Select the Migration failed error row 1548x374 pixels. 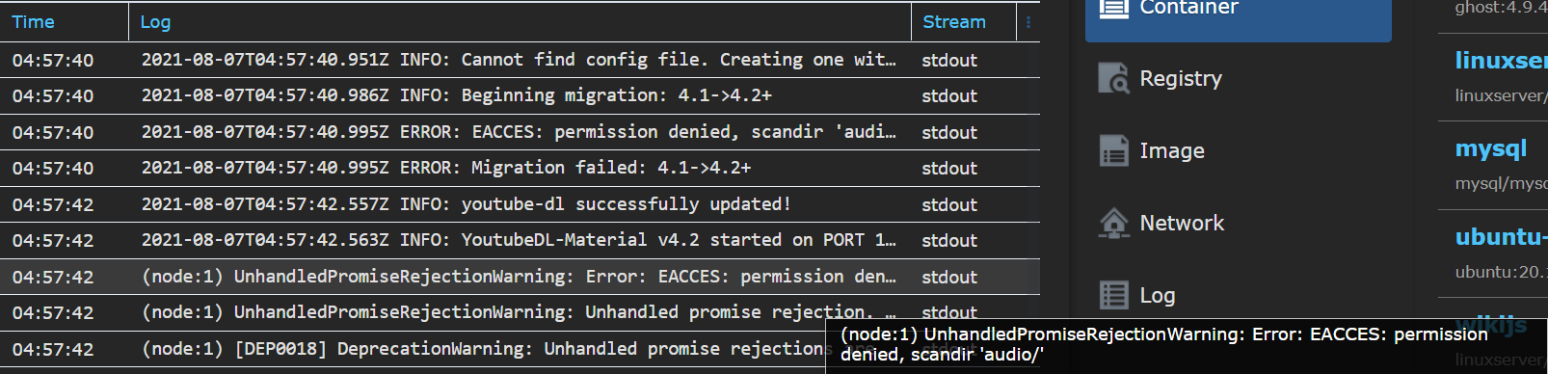tap(520, 169)
